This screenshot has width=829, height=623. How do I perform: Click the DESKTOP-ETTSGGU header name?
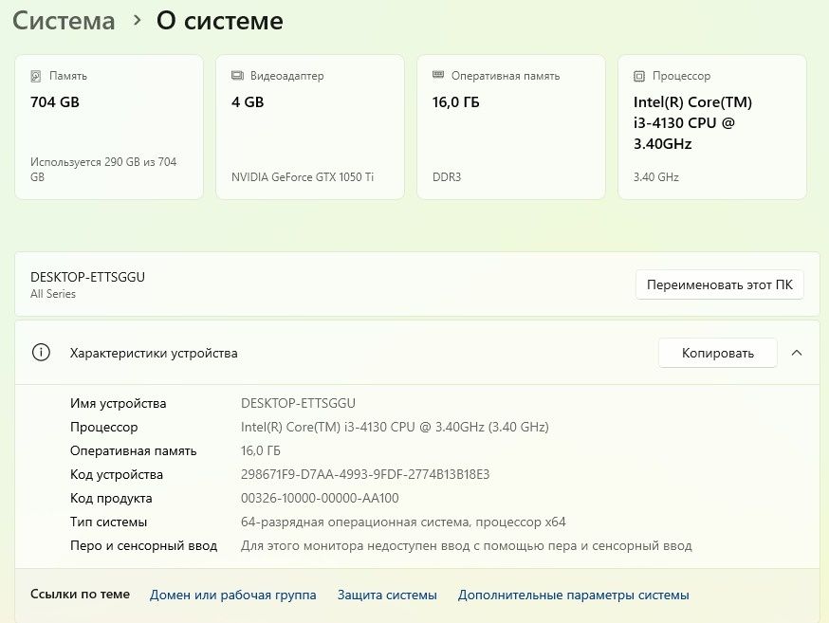(x=88, y=277)
